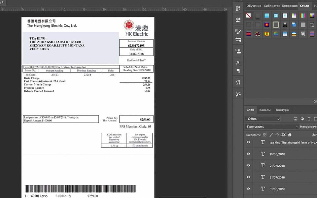Select the 01/07/2018 layer name

(277, 166)
